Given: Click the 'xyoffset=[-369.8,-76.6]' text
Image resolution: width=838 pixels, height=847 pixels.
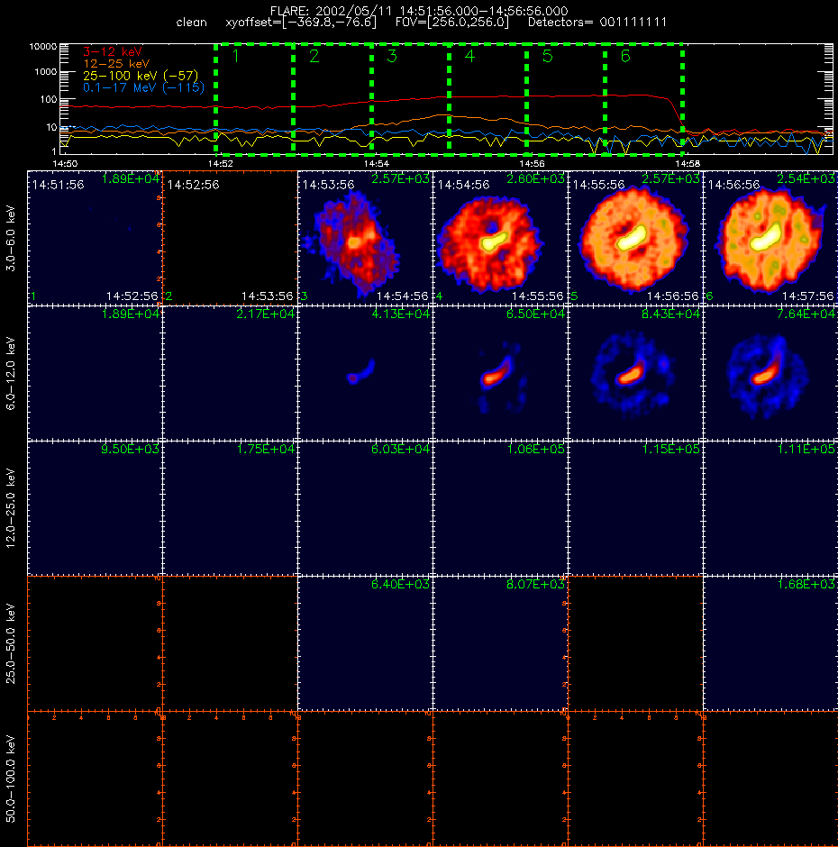Looking at the screenshot, I should [x=300, y=23].
